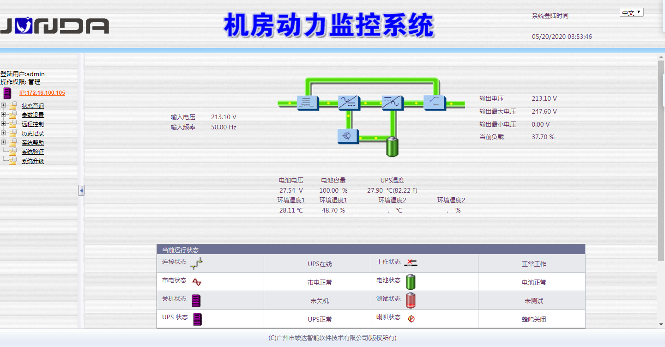
Task: Click the JONDA logo
Action: pyautogui.click(x=54, y=25)
